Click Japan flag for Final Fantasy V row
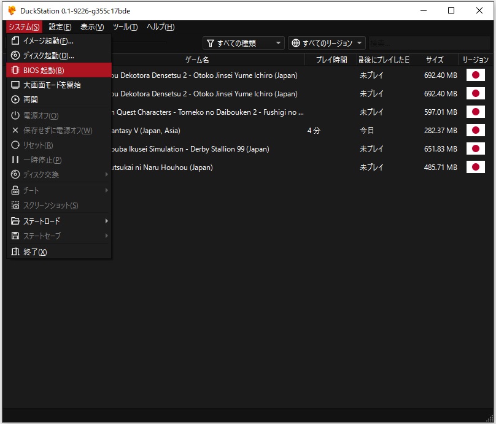Image resolution: width=496 pixels, height=424 pixels. [x=476, y=130]
